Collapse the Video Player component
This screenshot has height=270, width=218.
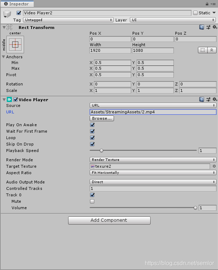pyautogui.click(x=4, y=99)
